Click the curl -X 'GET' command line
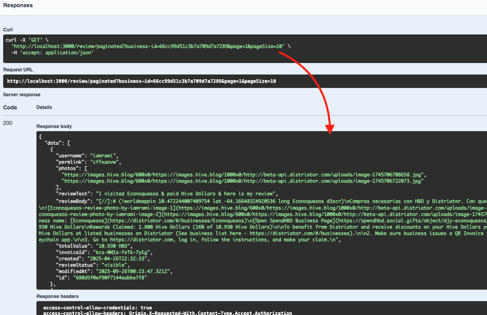This screenshot has height=315, width=487. click(x=27, y=40)
